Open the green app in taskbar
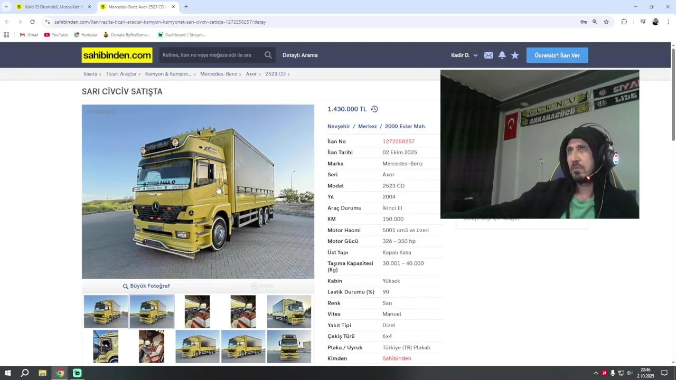 point(77,373)
